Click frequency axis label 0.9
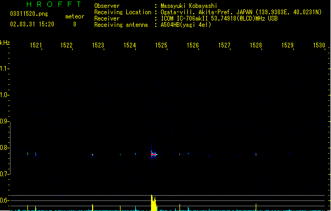Viewport: 331px width, 211px height. click(4, 121)
